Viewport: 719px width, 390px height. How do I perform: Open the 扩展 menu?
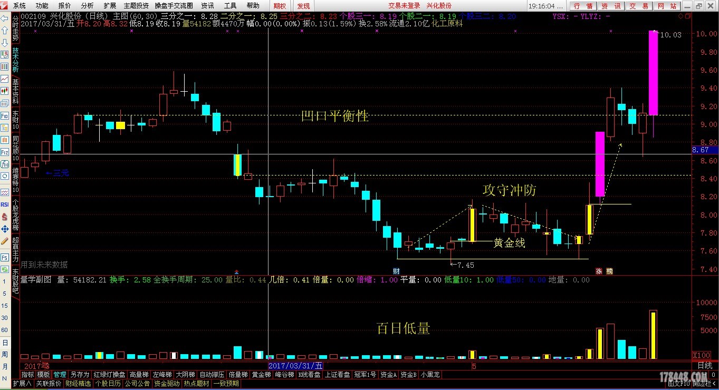pos(110,6)
